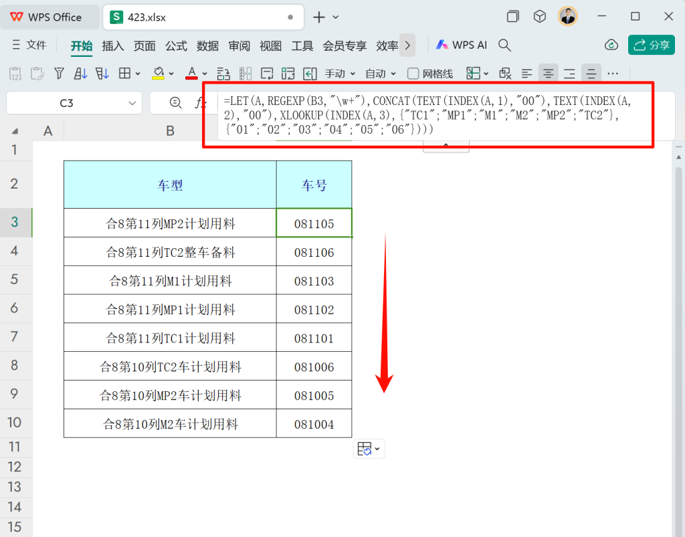Align text right
Viewport: 685px width, 537px height.
(570, 74)
